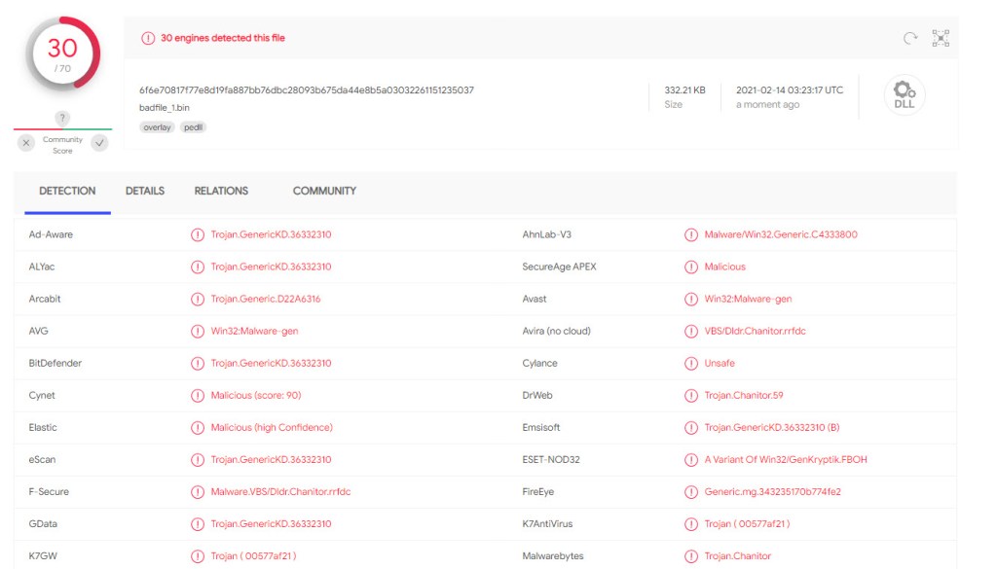Click the Cynet Malicious score 90 result
997x569 pixels.
(x=255, y=396)
